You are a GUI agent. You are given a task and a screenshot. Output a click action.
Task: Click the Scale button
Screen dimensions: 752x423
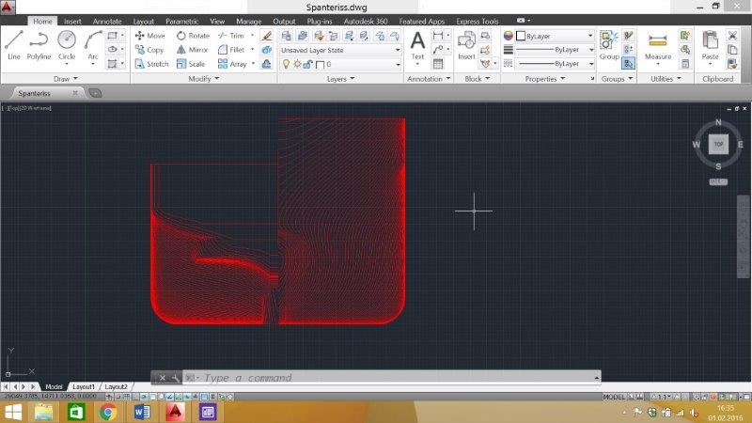191,64
